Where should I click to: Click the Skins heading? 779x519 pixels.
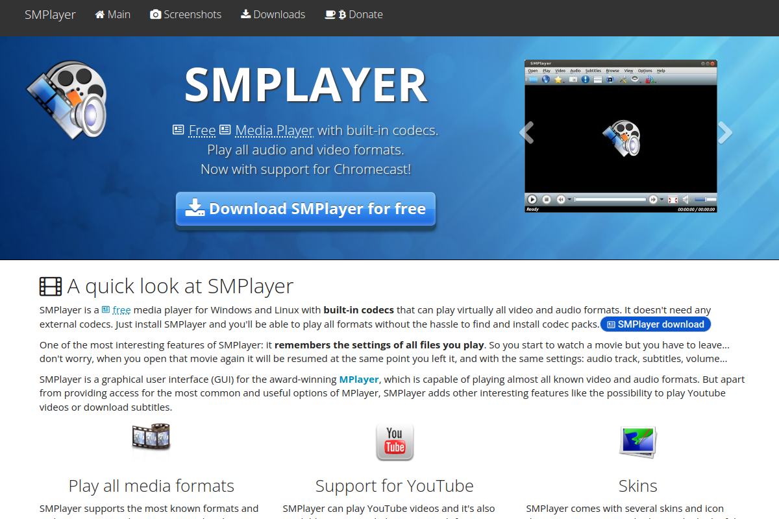pyautogui.click(x=638, y=486)
